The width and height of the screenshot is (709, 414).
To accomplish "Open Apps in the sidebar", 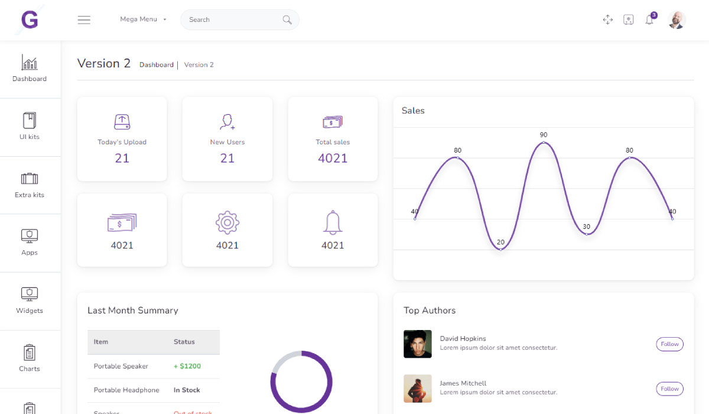I will [30, 243].
